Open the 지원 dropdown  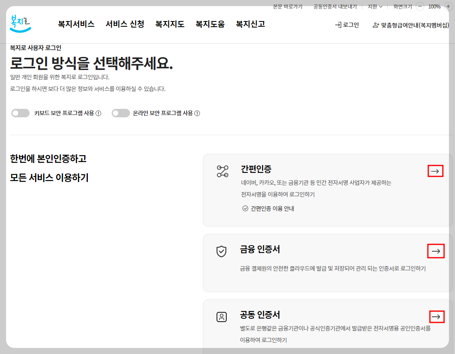pos(373,6)
